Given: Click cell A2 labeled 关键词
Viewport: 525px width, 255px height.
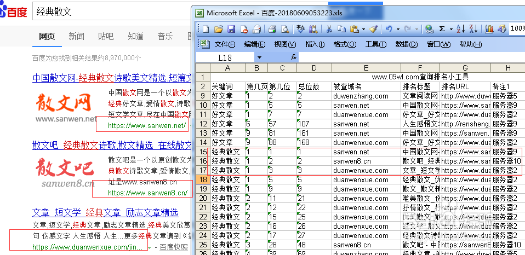Looking at the screenshot, I should coord(227,86).
